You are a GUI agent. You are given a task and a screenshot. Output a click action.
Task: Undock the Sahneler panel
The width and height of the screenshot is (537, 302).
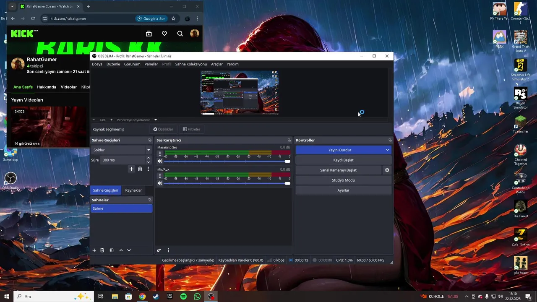150,200
